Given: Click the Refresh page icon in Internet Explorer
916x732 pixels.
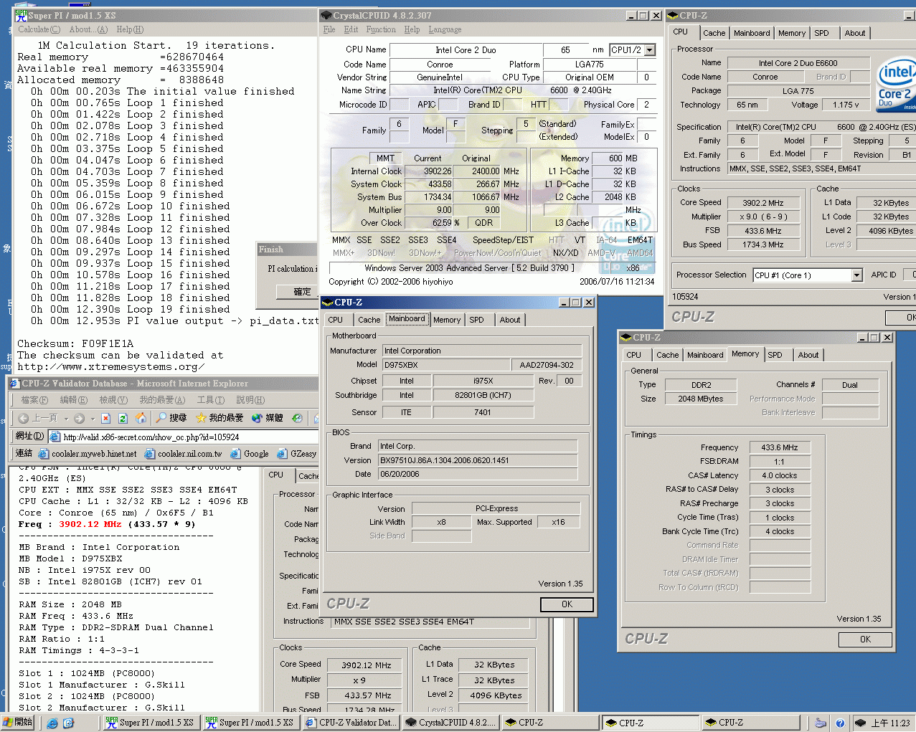Looking at the screenshot, I should tap(123, 418).
